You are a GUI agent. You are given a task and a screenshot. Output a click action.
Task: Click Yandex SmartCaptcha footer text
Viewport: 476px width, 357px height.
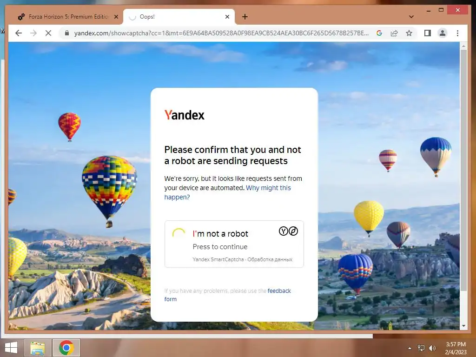coord(218,259)
